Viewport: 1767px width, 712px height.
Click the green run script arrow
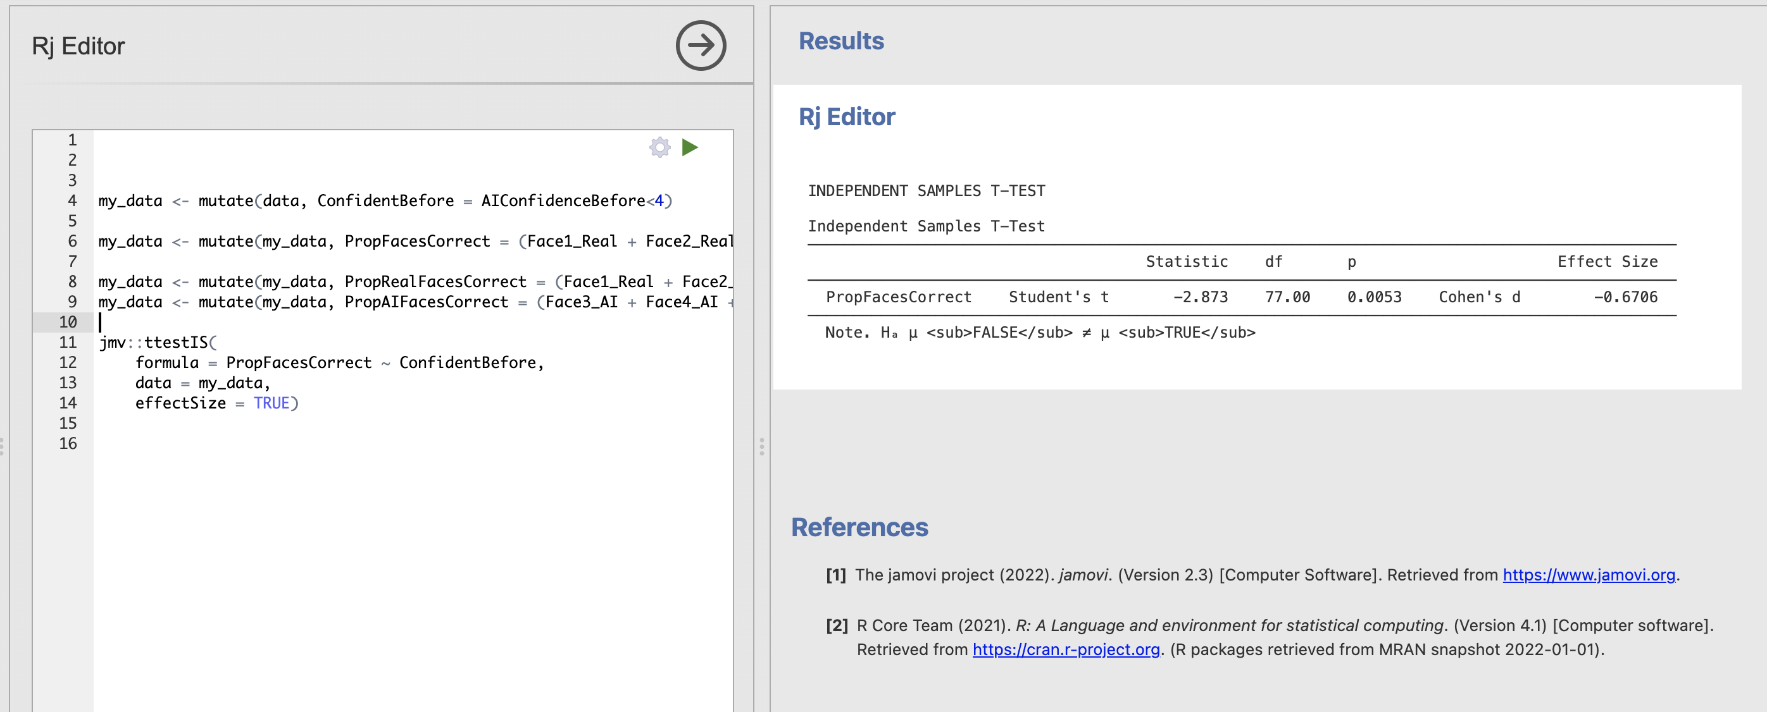[x=689, y=147]
